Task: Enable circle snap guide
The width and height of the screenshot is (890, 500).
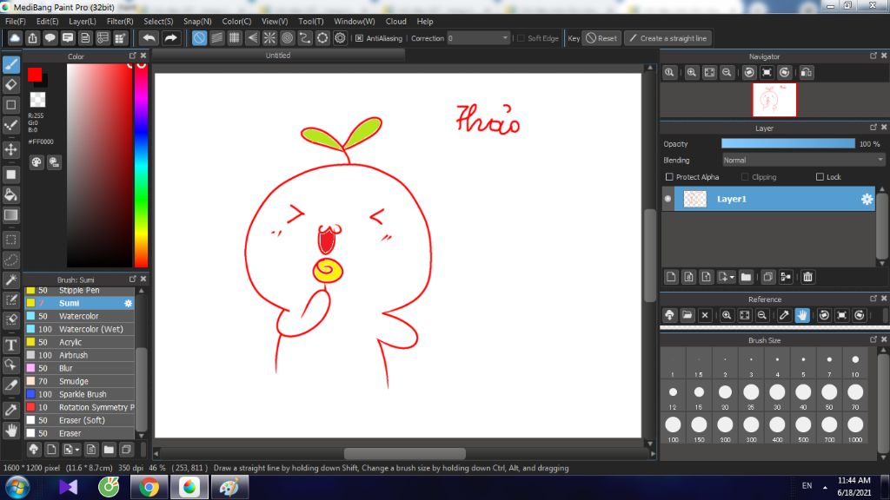Action: pyautogui.click(x=287, y=38)
